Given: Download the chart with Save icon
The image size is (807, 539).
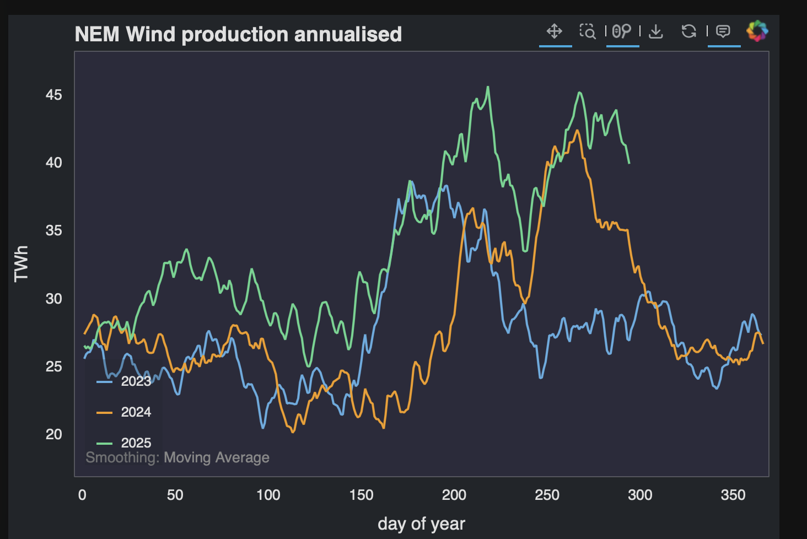Looking at the screenshot, I should coord(655,31).
